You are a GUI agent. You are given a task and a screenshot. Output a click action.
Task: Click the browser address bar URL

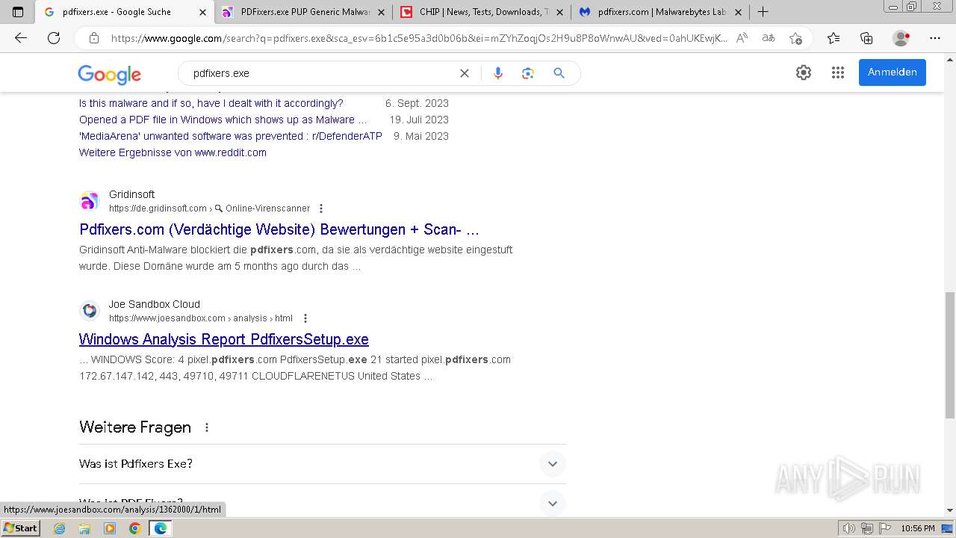click(418, 38)
